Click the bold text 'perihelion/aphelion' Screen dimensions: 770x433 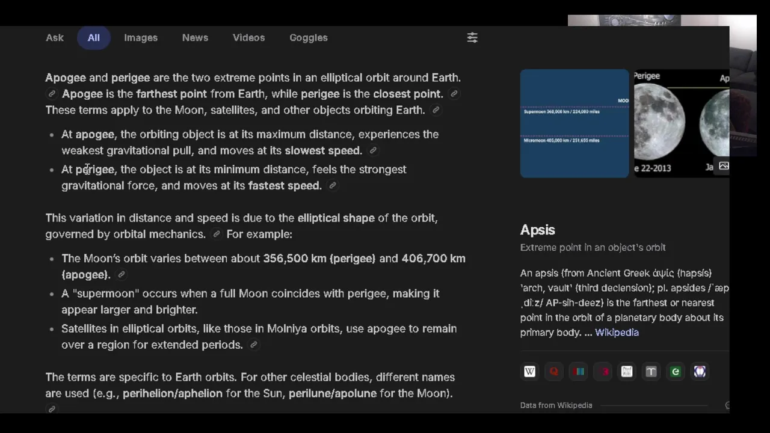(x=173, y=393)
